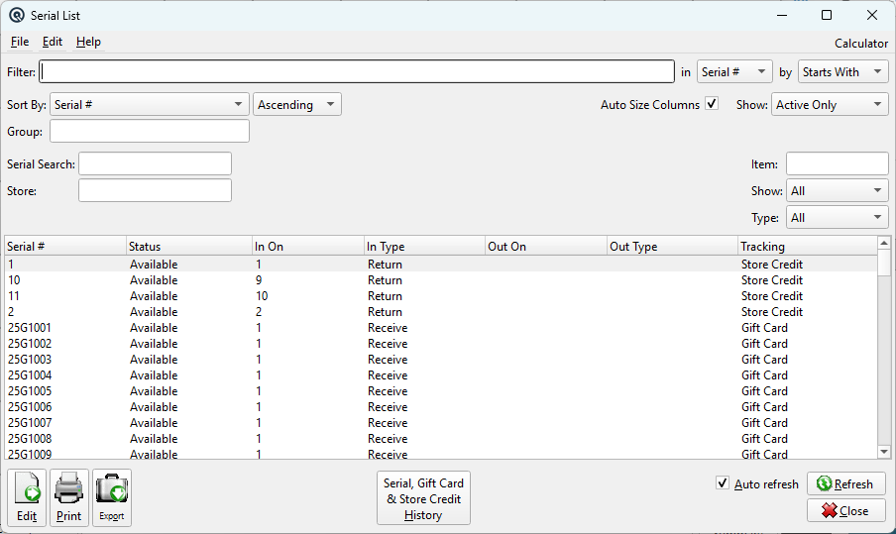Viewport: 896px width, 534px height.
Task: Open the Starts With match-type dropdown
Action: (842, 72)
